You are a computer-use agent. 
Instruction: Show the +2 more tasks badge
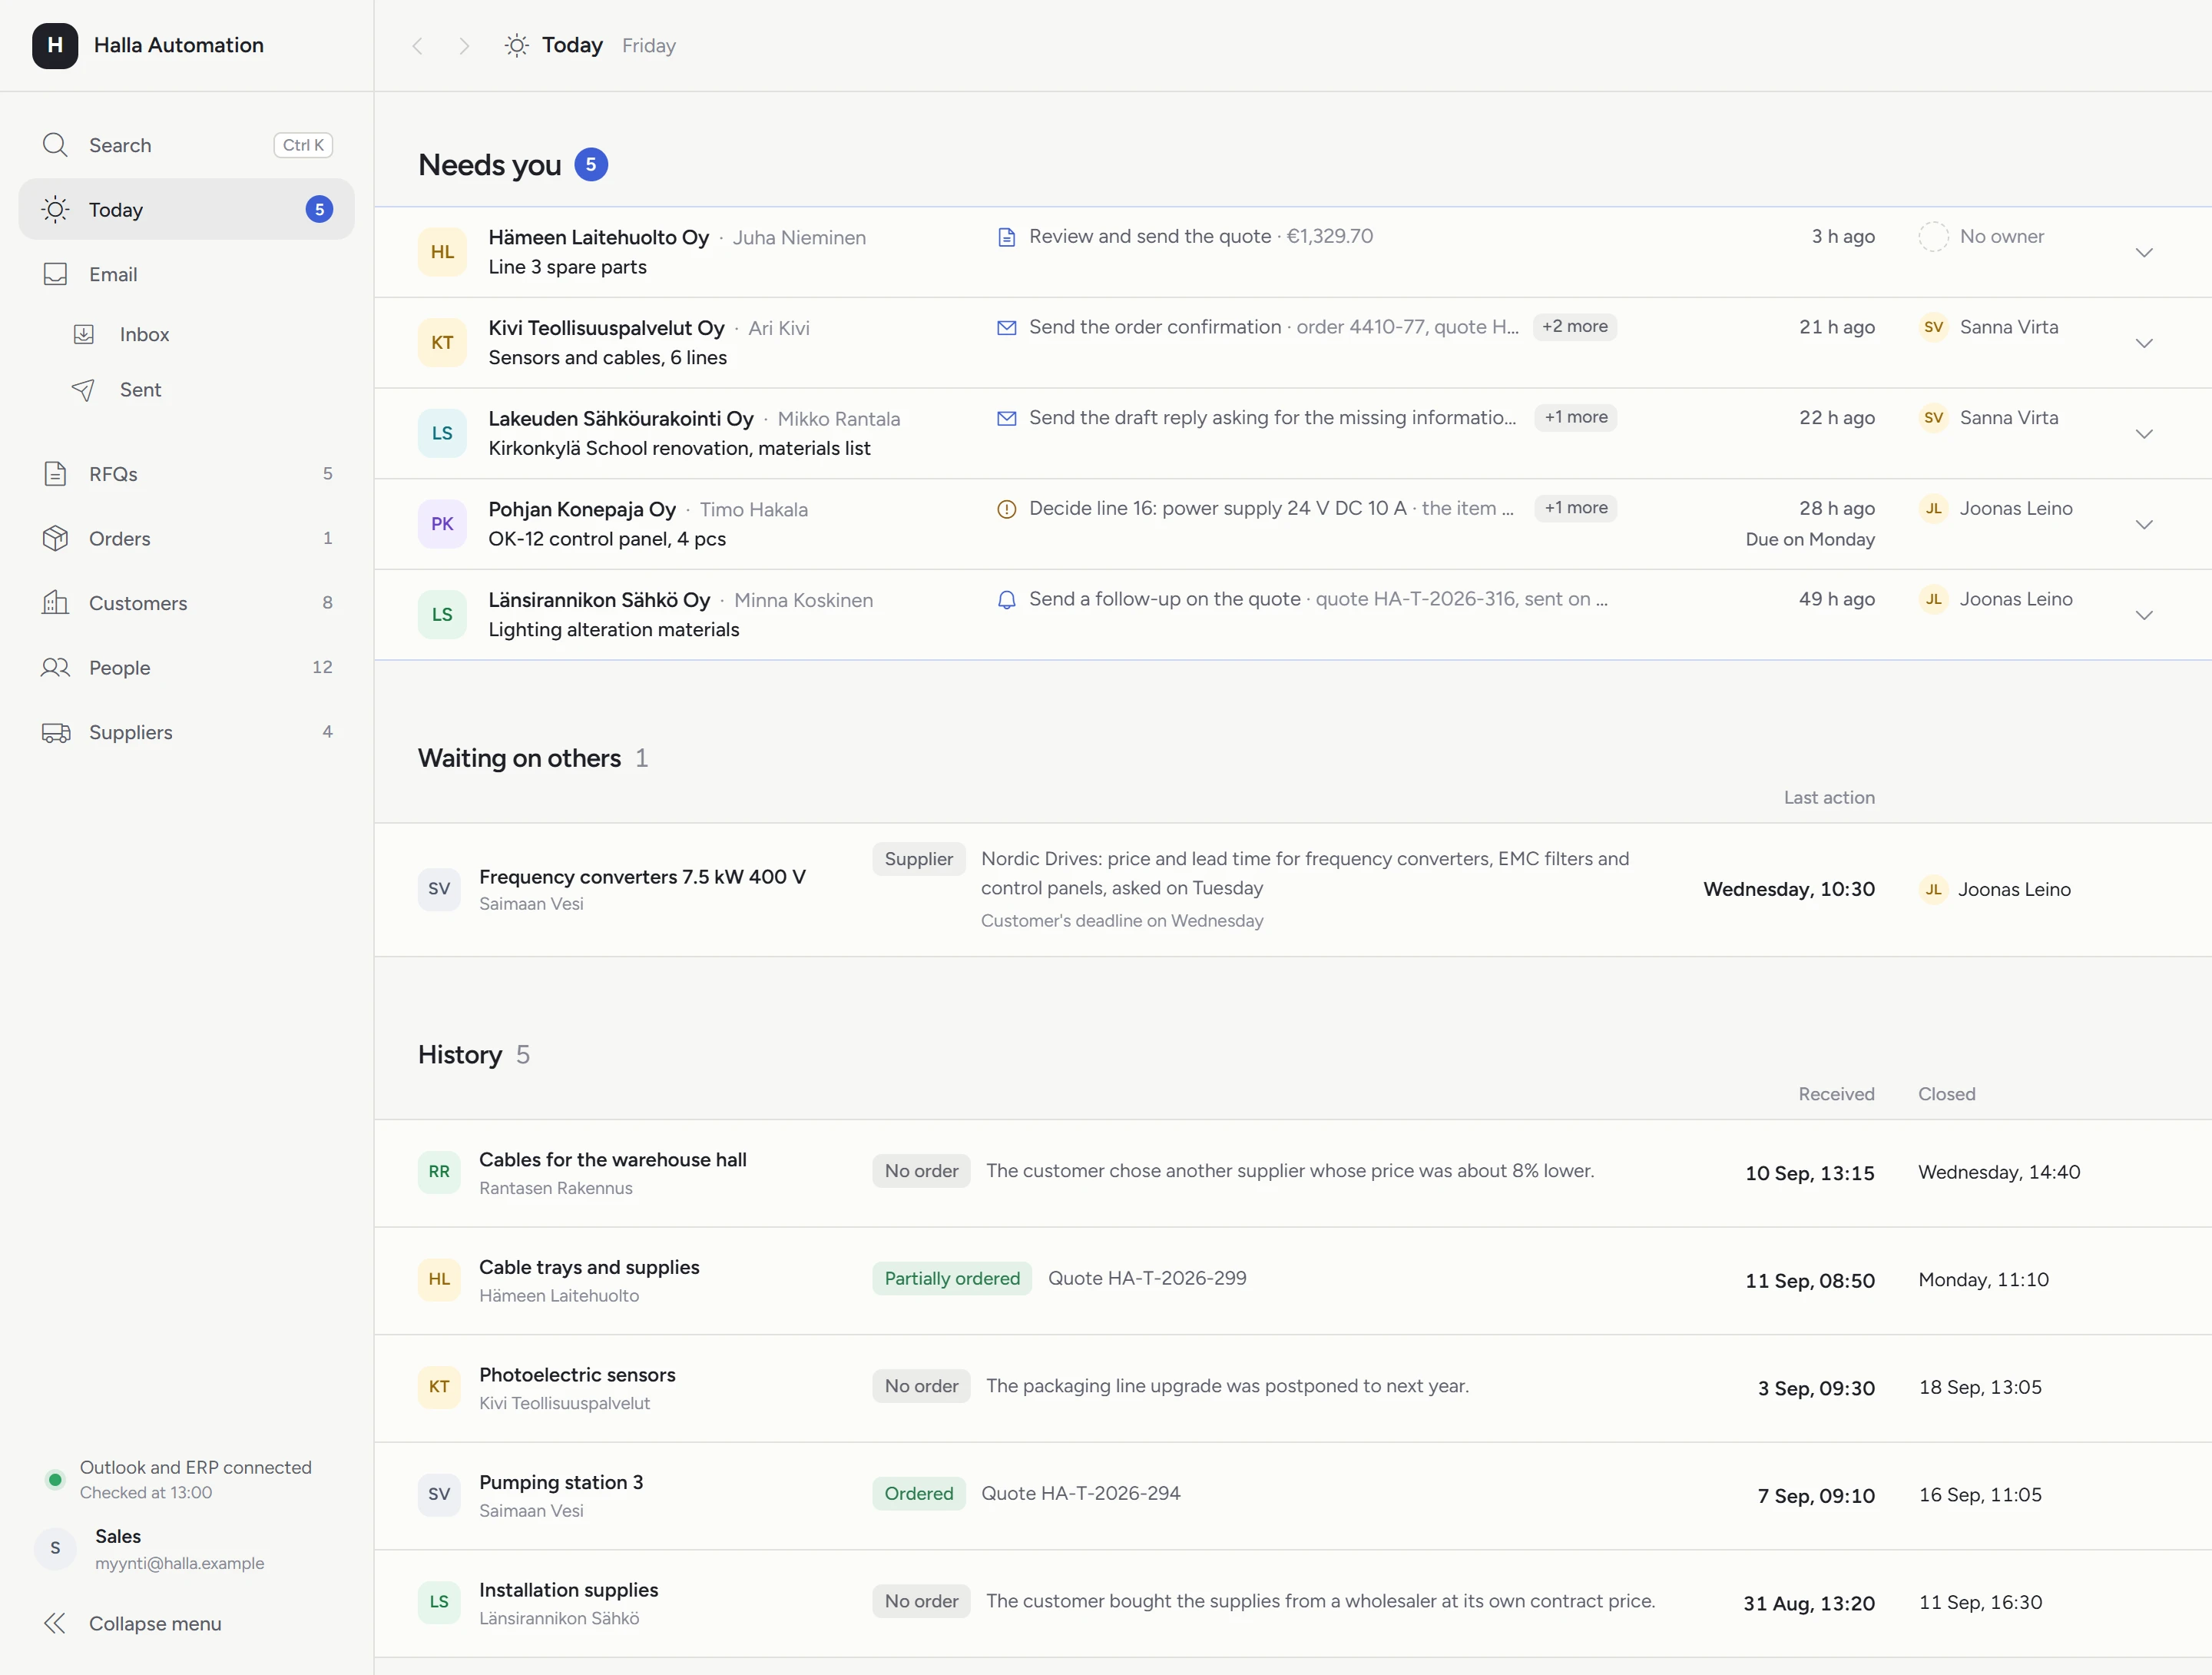click(x=1575, y=327)
